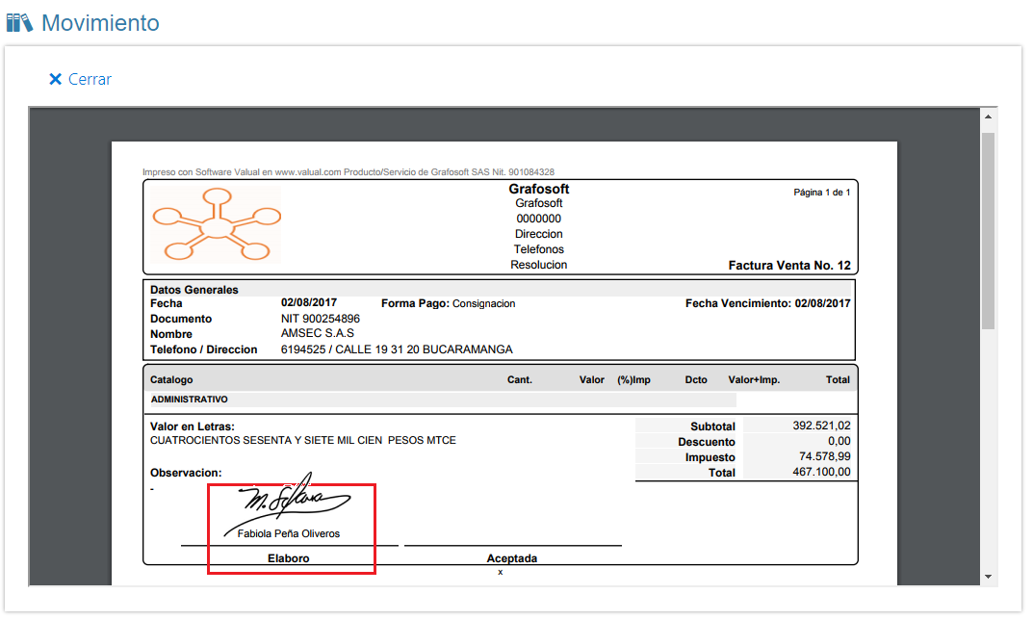Click the Factura Venta No. 12 label
1033x620 pixels.
[x=789, y=265]
